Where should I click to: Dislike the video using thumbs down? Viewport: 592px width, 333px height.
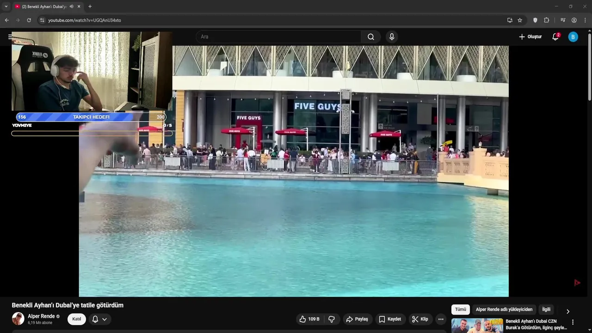click(332, 319)
